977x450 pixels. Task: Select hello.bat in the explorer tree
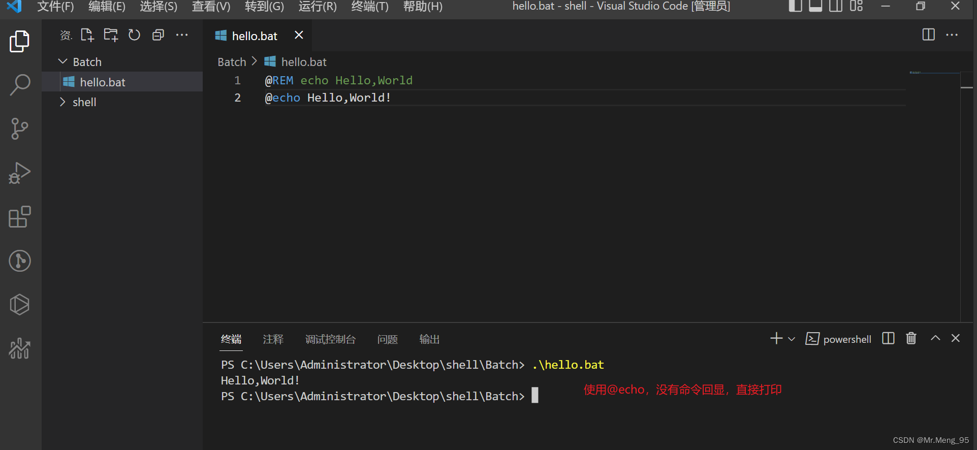coord(122,82)
